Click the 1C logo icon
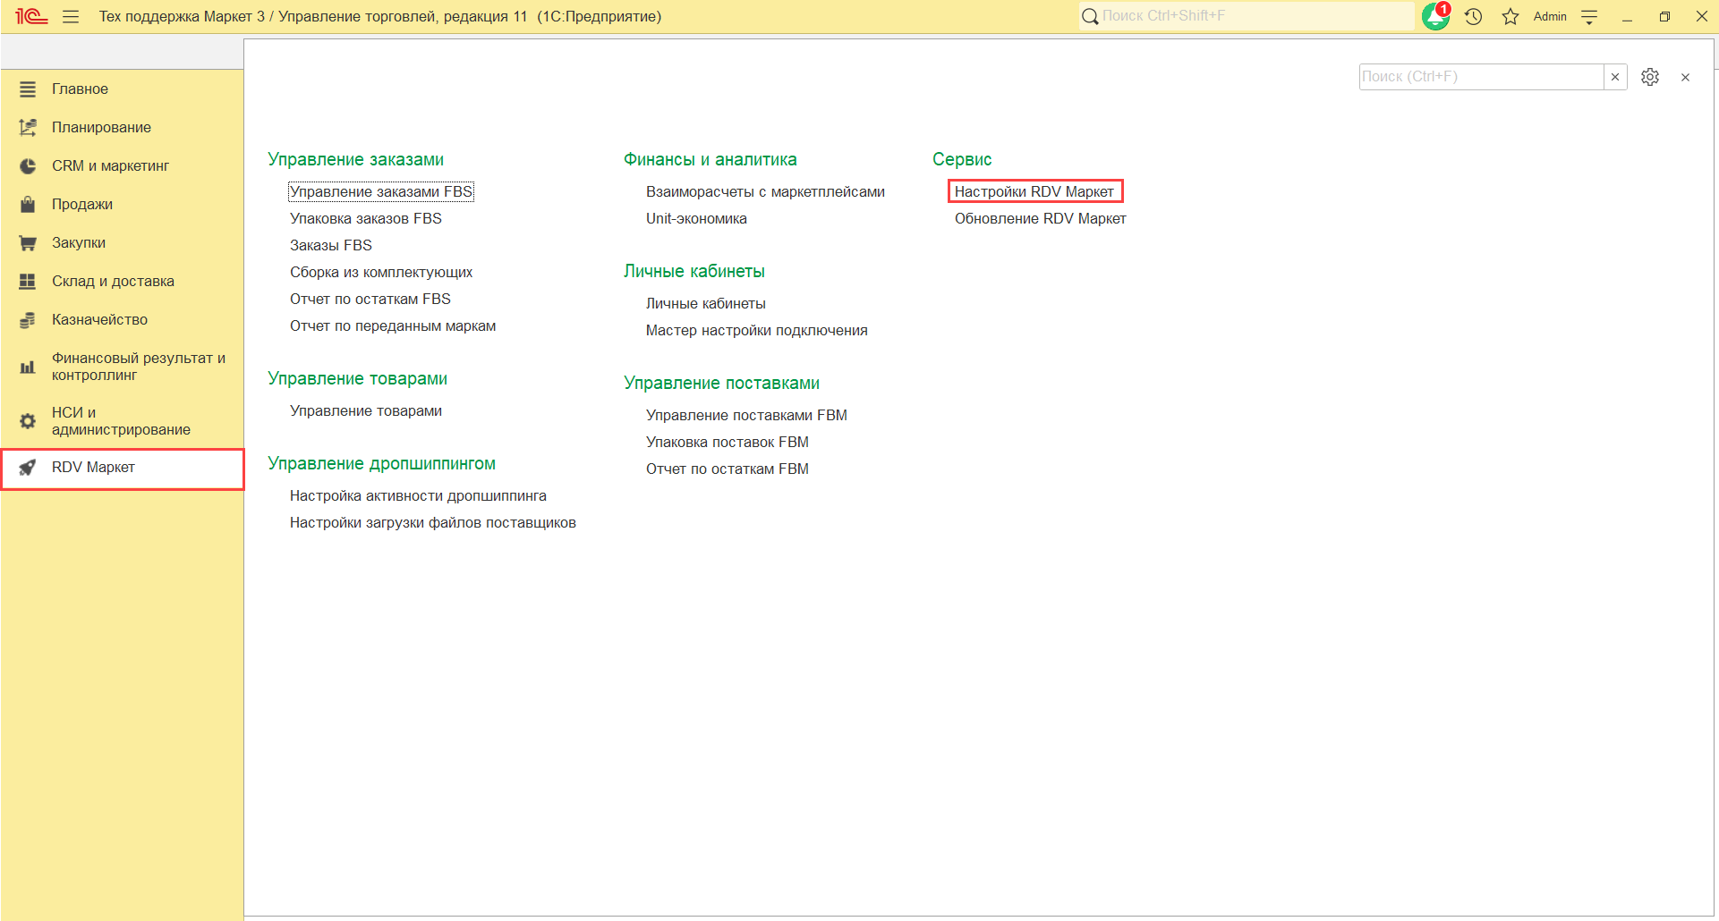1719x921 pixels. pos(31,16)
